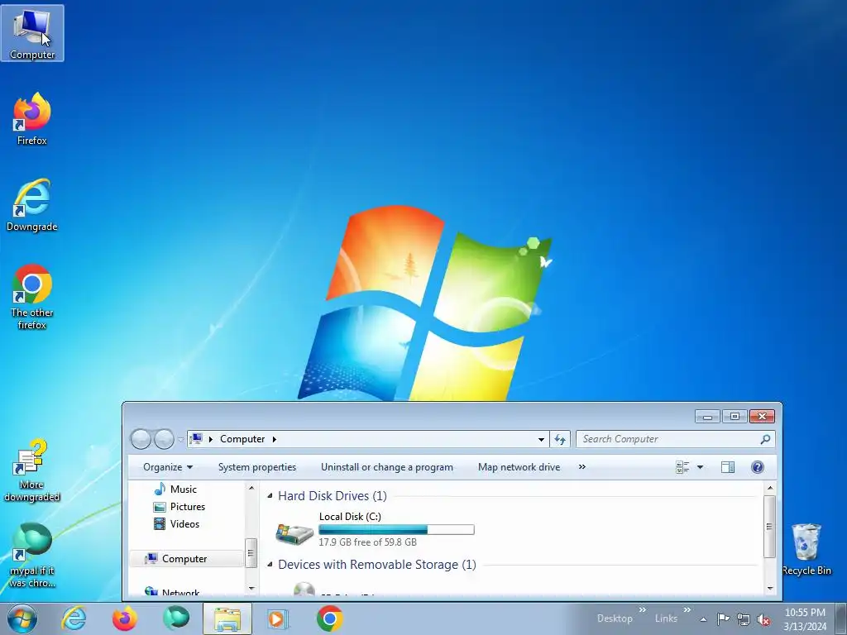Switch to Windows Explorer taskbar button

(227, 618)
